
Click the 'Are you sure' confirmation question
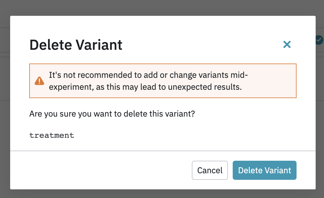click(112, 114)
